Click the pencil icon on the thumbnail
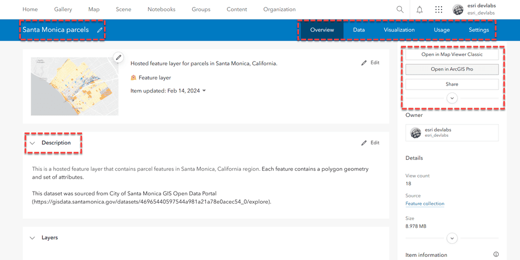Screen dimensions: 520x260 pyautogui.click(x=119, y=57)
